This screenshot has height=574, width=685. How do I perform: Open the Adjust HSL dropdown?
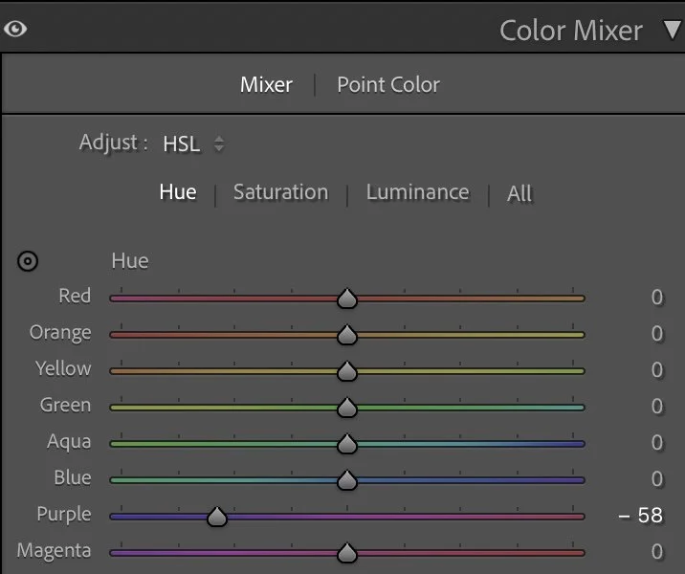pyautogui.click(x=193, y=143)
